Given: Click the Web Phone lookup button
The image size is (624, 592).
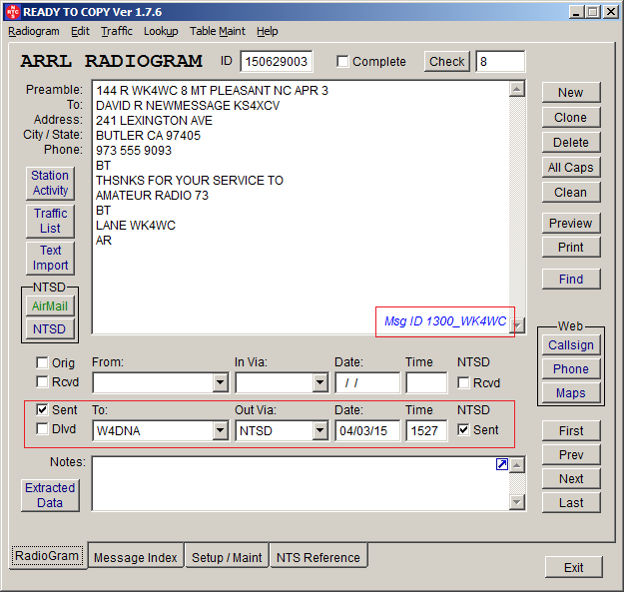Looking at the screenshot, I should click(571, 368).
